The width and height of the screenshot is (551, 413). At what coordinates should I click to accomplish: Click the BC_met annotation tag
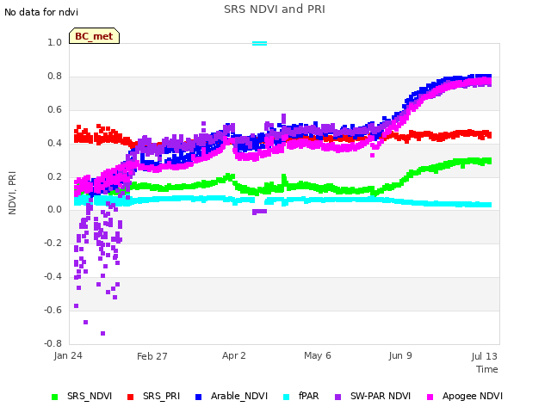point(94,36)
